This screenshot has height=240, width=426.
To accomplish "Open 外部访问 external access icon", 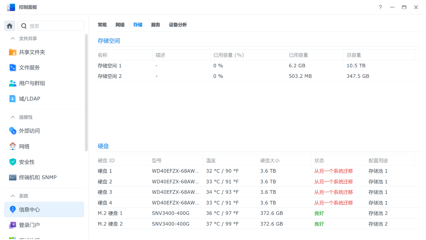I will coord(13,131).
